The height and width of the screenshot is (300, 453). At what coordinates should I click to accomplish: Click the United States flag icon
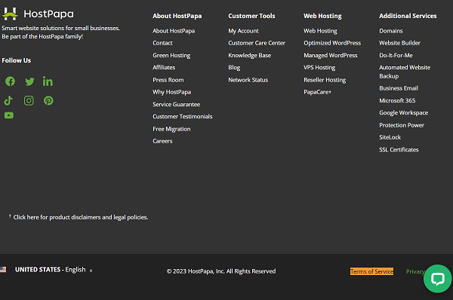point(3,269)
